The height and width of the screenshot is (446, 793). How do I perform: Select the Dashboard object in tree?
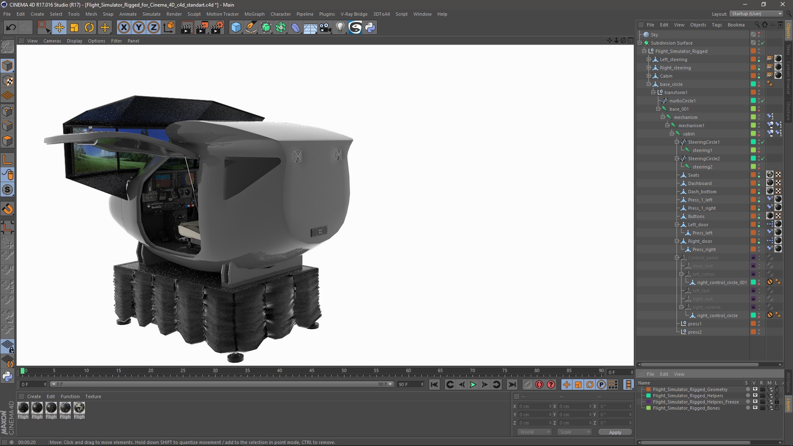point(700,183)
